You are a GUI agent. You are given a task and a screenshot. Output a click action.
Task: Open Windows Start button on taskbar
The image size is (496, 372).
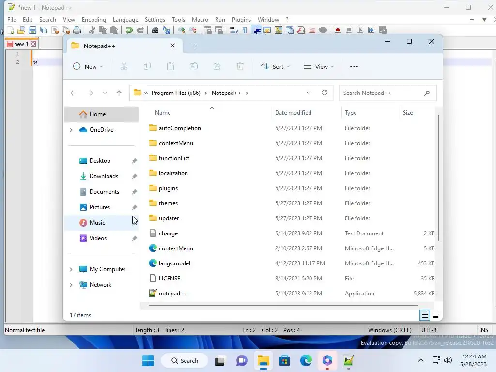click(148, 360)
